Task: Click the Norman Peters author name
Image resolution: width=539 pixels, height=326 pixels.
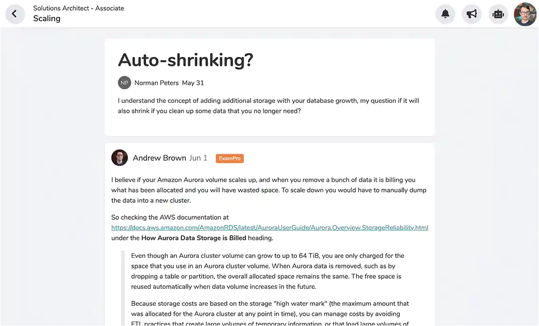Action: [156, 83]
